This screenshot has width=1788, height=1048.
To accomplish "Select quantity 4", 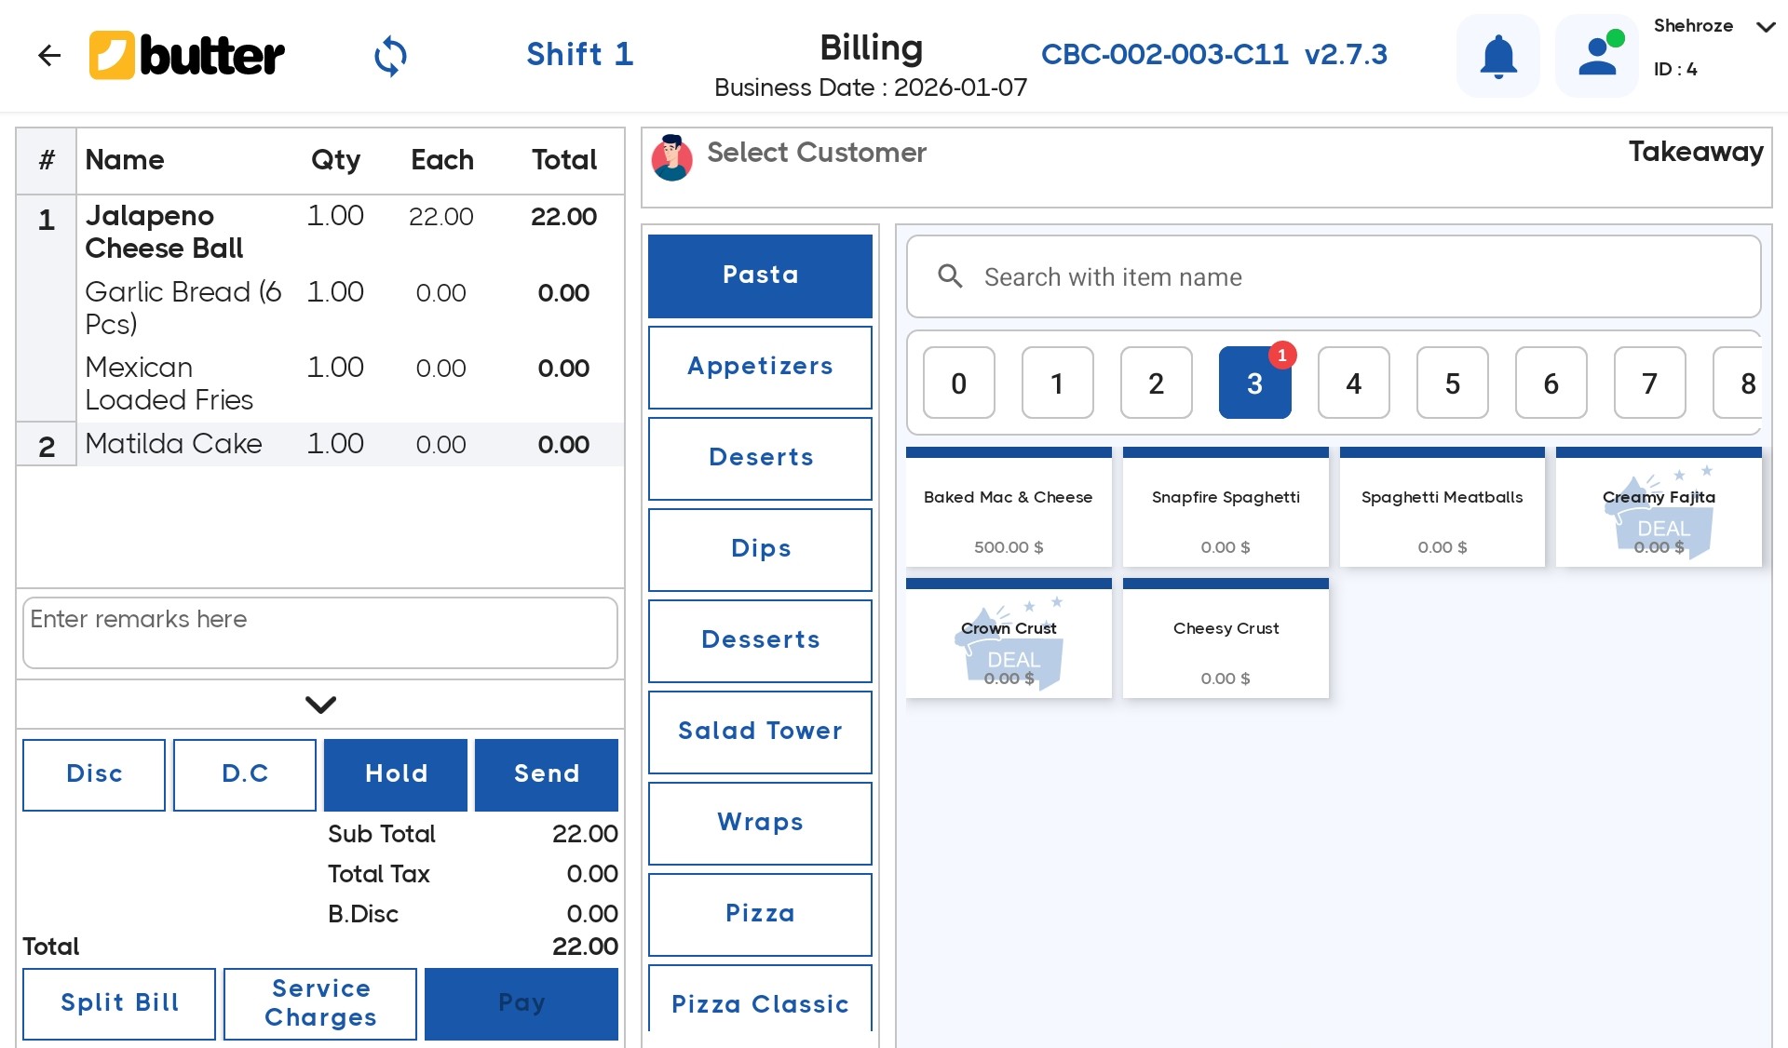I will [x=1354, y=383].
